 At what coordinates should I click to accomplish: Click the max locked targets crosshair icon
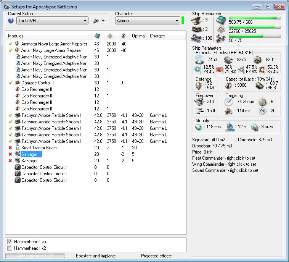point(262,102)
